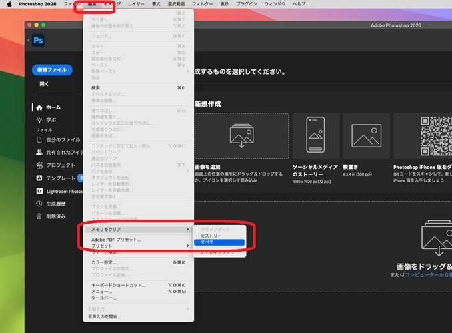Choose ツールバー... menu item
This screenshot has width=452, height=333.
tap(139, 298)
